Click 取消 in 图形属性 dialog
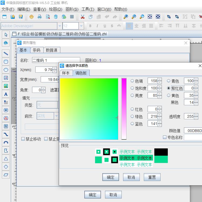This screenshot has height=202, width=202. [x=113, y=195]
